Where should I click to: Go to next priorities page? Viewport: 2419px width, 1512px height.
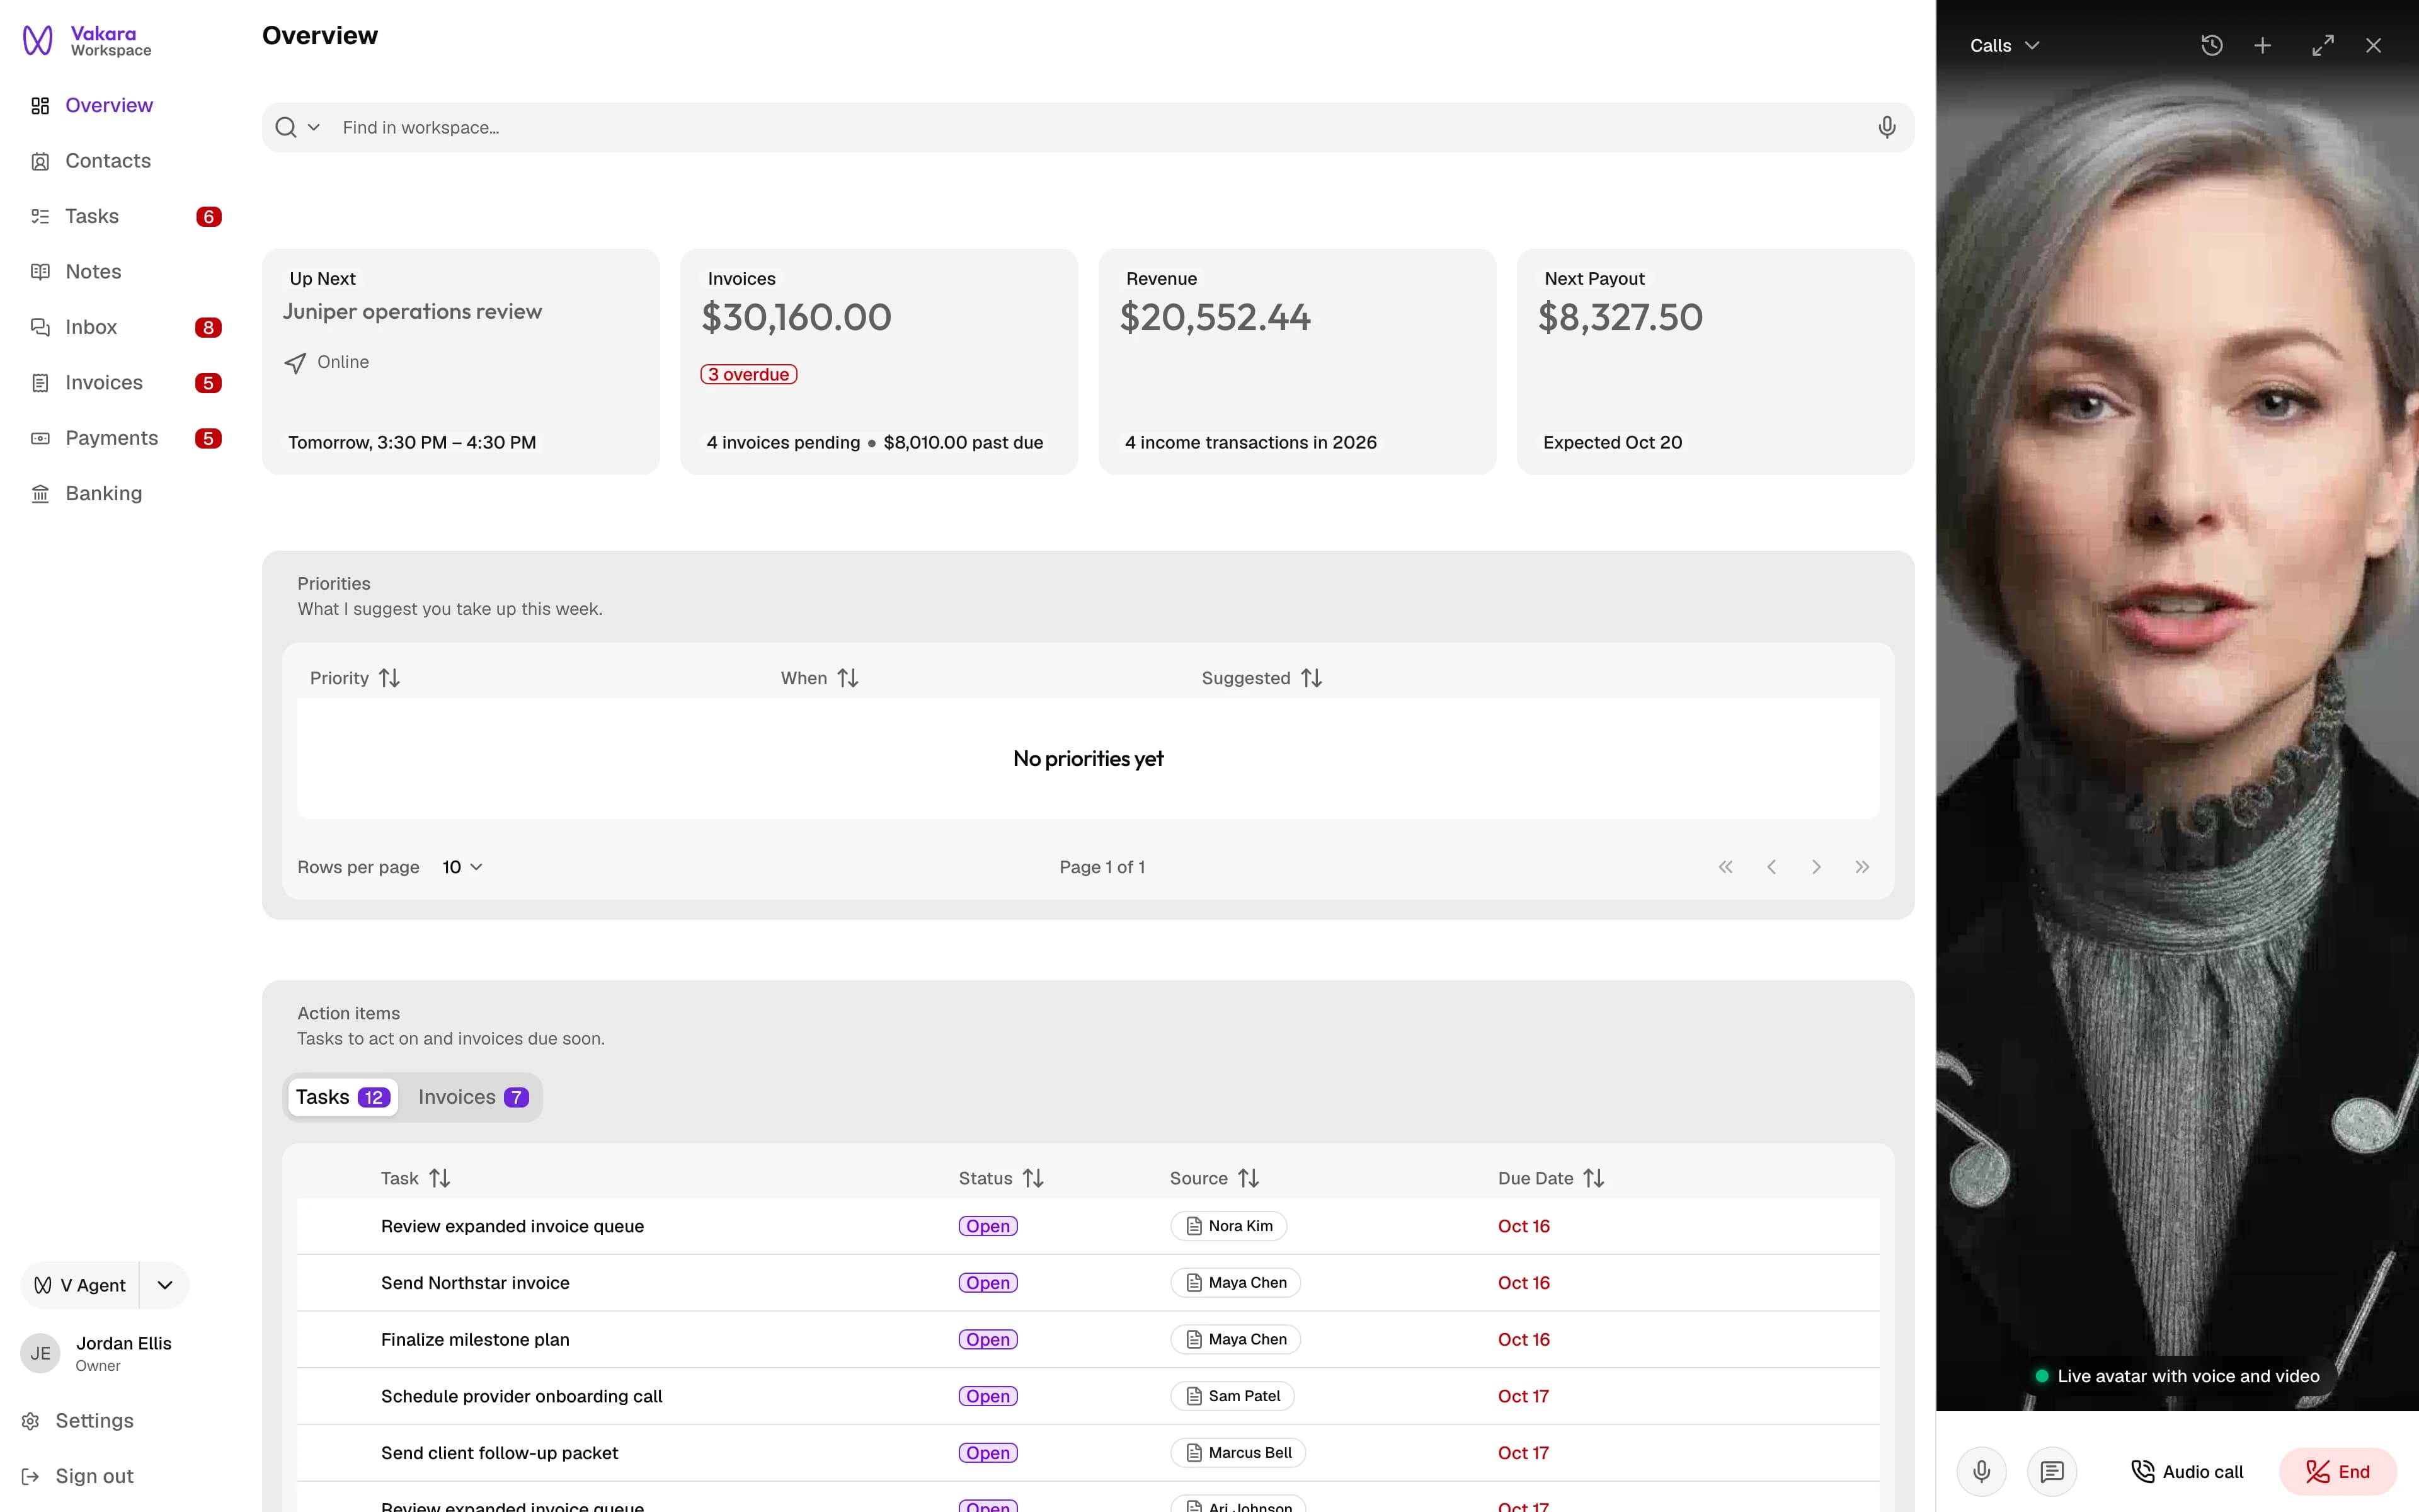[x=1816, y=867]
